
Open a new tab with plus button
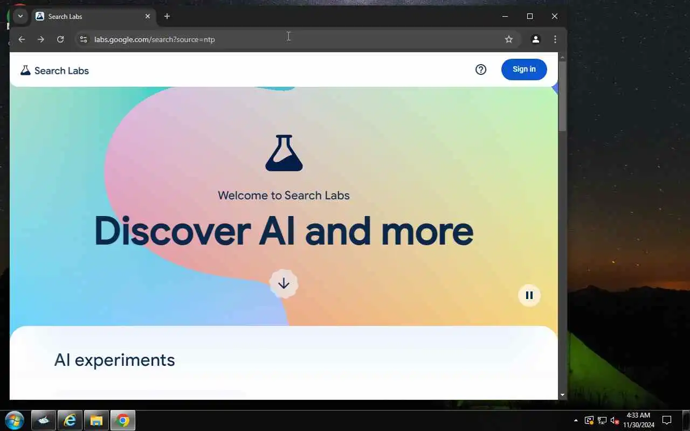click(167, 16)
